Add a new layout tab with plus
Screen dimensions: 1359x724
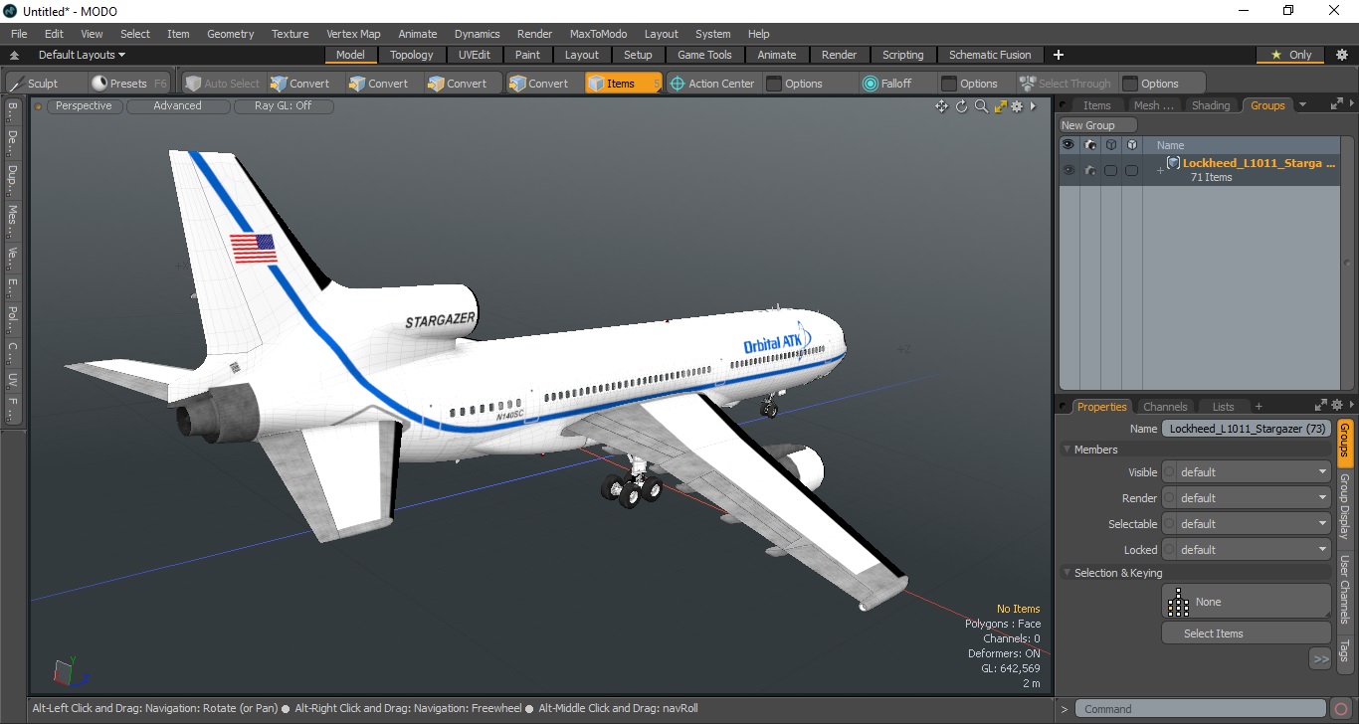pyautogui.click(x=1059, y=55)
